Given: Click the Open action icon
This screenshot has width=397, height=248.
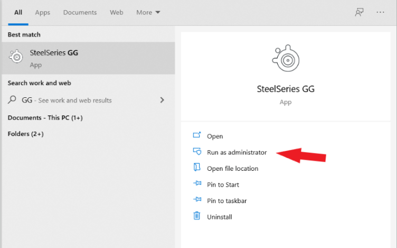Looking at the screenshot, I should tap(197, 136).
